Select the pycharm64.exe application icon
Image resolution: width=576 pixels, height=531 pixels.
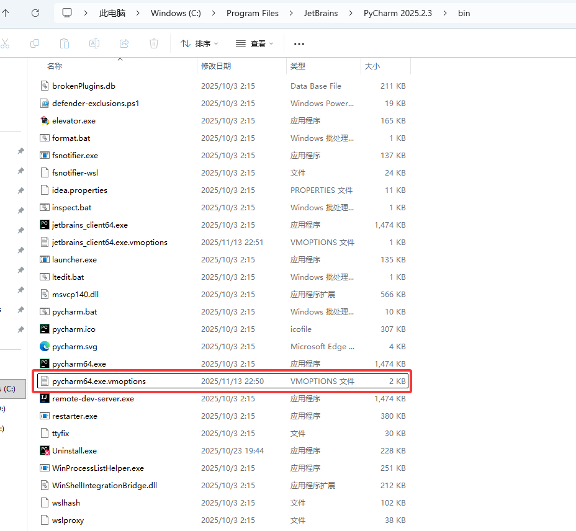tap(45, 364)
